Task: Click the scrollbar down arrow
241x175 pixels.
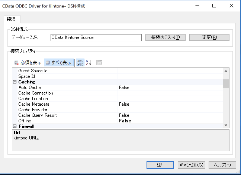Action: [x=226, y=125]
